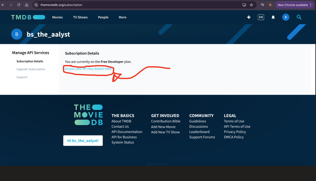Click the TMDB logo in header
The image size is (316, 181).
[28, 17]
